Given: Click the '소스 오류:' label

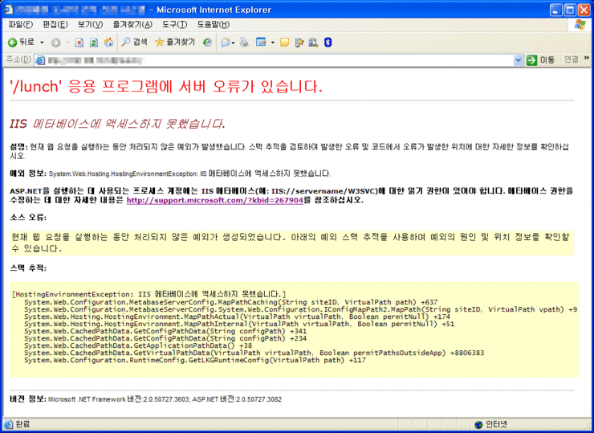Looking at the screenshot, I should point(28,218).
